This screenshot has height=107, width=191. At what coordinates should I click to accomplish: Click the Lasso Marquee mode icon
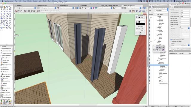point(32,11)
